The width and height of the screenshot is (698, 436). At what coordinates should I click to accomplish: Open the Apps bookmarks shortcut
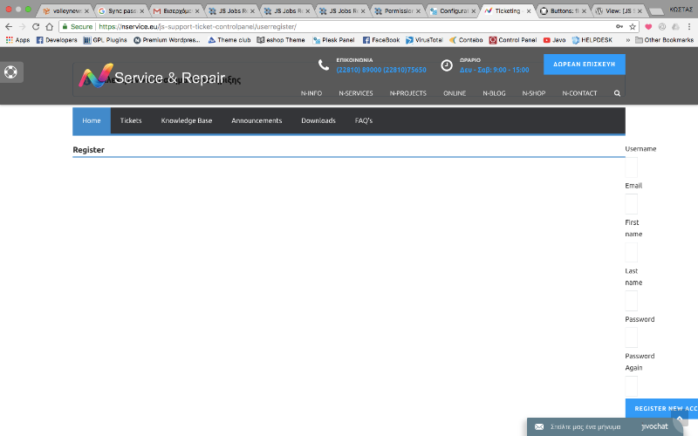pyautogui.click(x=17, y=40)
